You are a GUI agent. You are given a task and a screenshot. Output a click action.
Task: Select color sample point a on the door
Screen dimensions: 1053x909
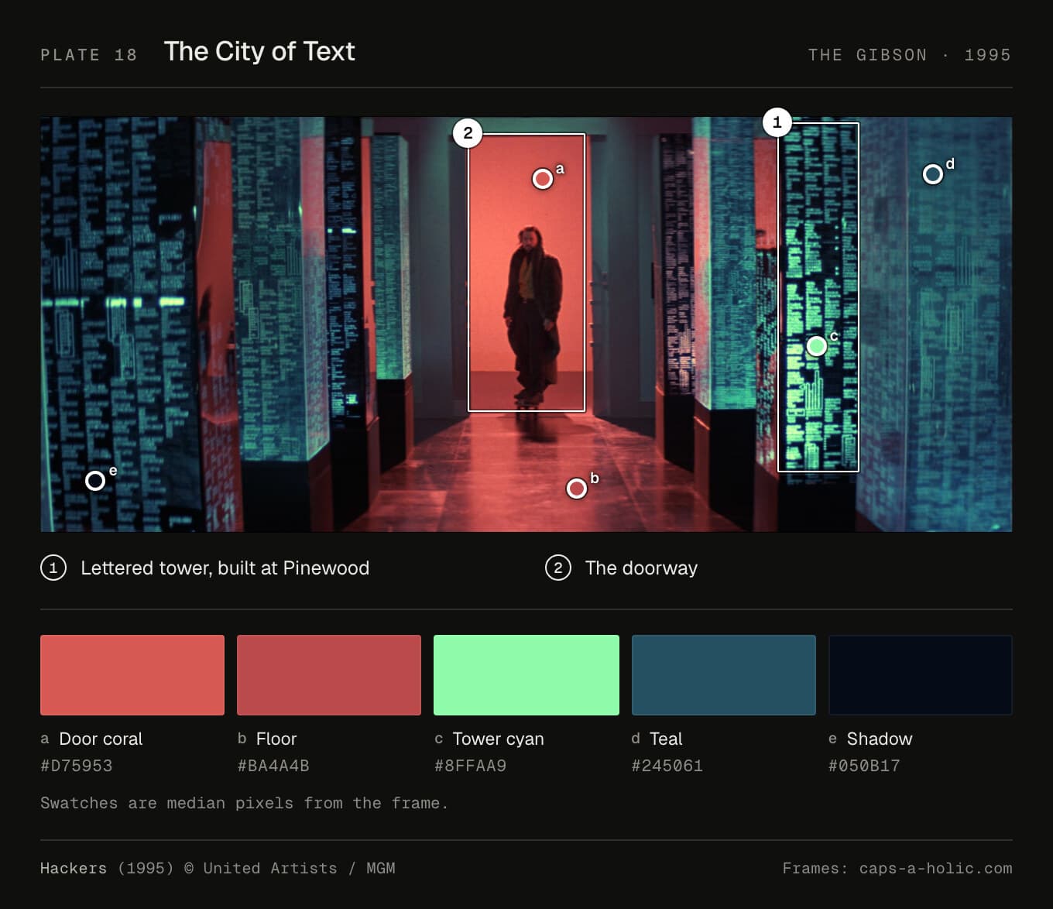543,179
